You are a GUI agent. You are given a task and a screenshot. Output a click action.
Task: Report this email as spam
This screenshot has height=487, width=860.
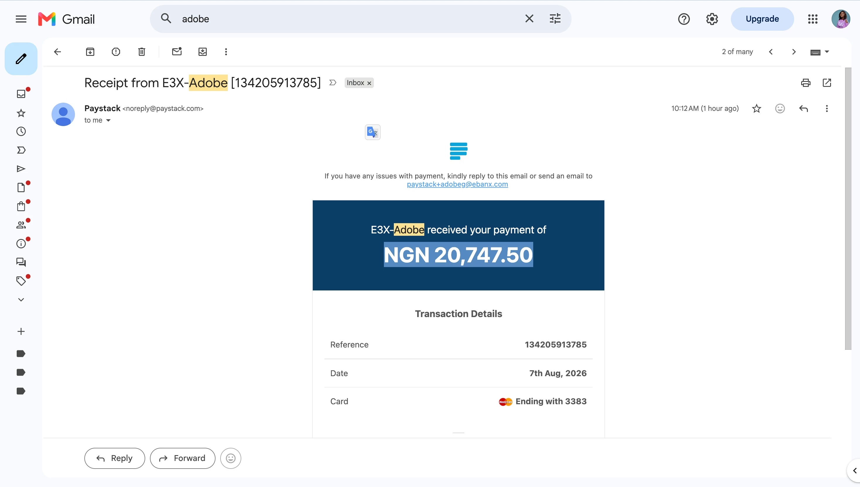[x=116, y=52]
